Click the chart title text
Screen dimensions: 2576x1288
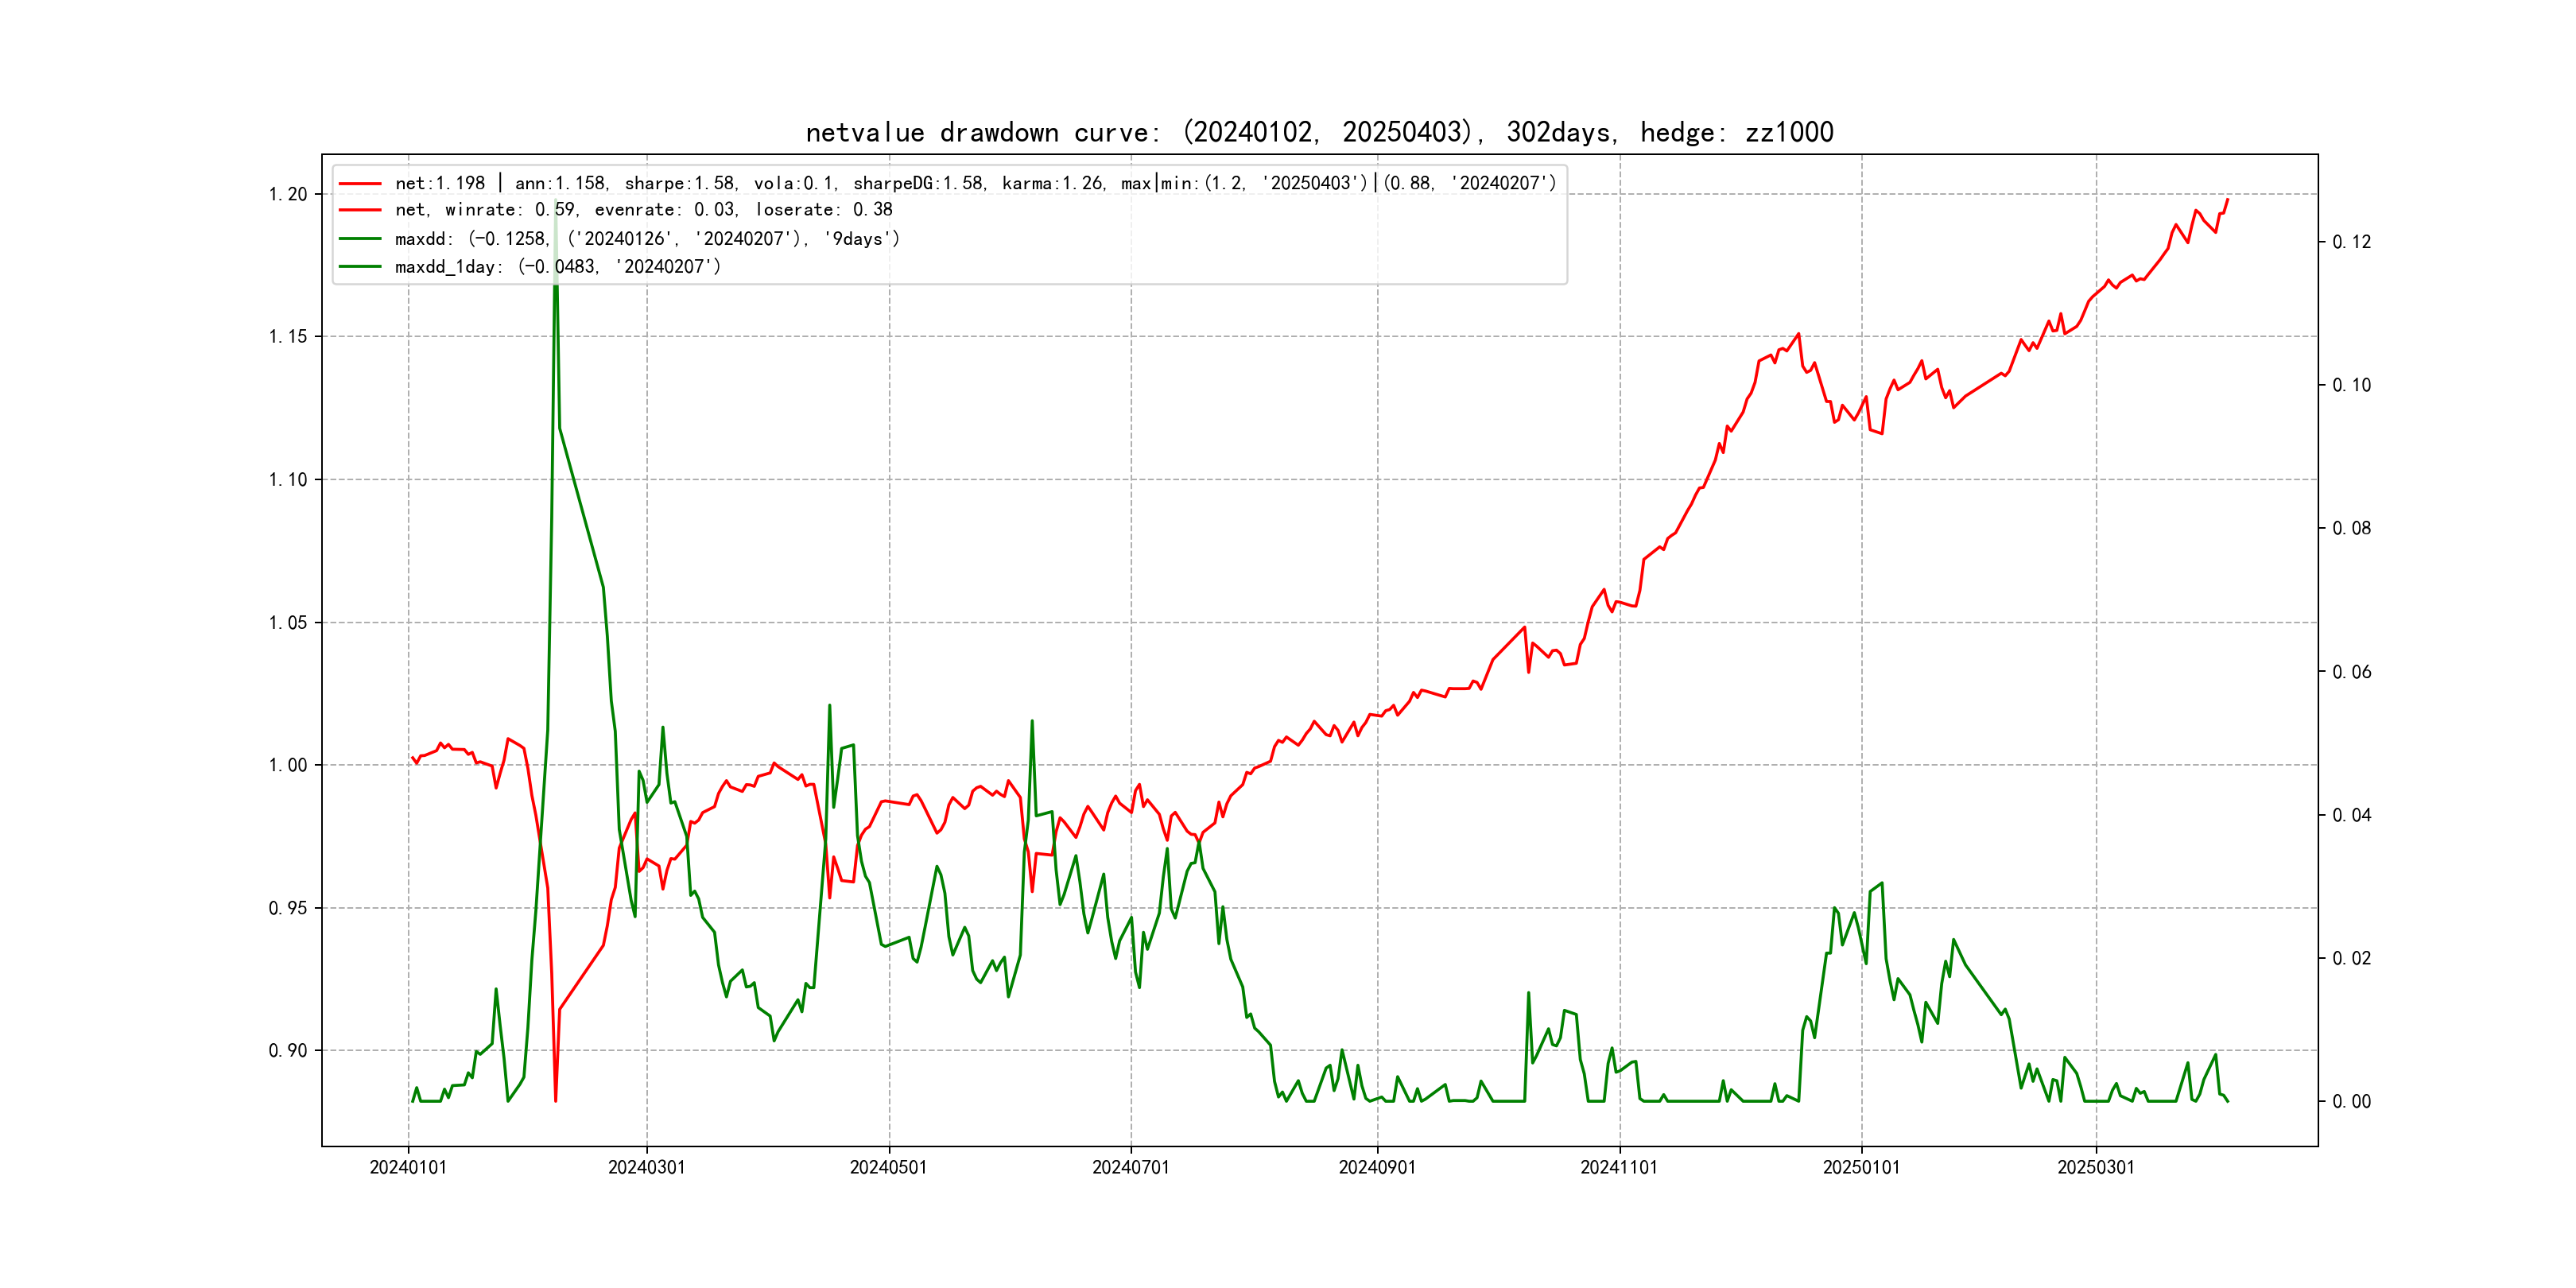(1319, 133)
